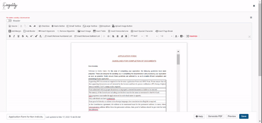This screenshot has height=123, width=262.
Task: Click the Preview button
Action: 232,116
